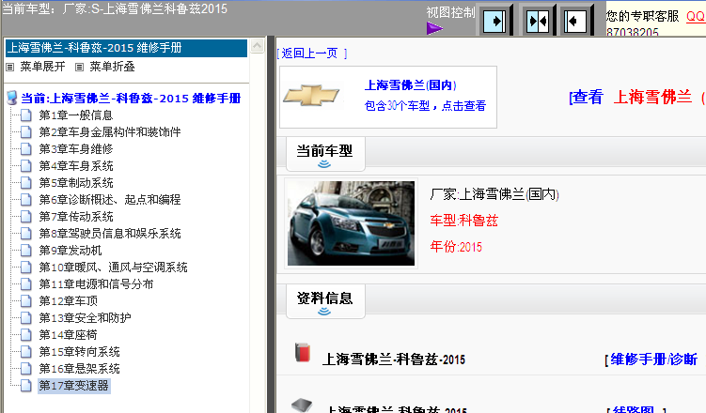Expand all menus via 菜单展开

(x=42, y=67)
